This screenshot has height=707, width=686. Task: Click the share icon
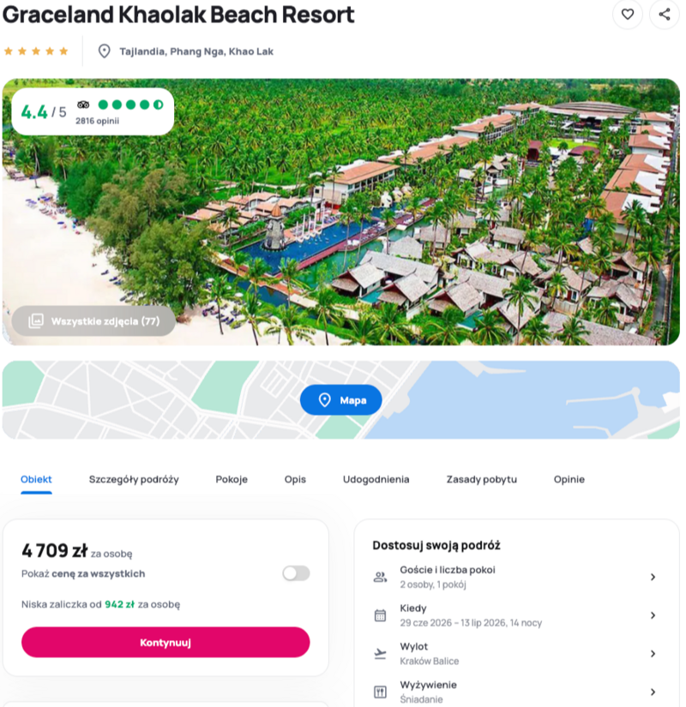(665, 15)
